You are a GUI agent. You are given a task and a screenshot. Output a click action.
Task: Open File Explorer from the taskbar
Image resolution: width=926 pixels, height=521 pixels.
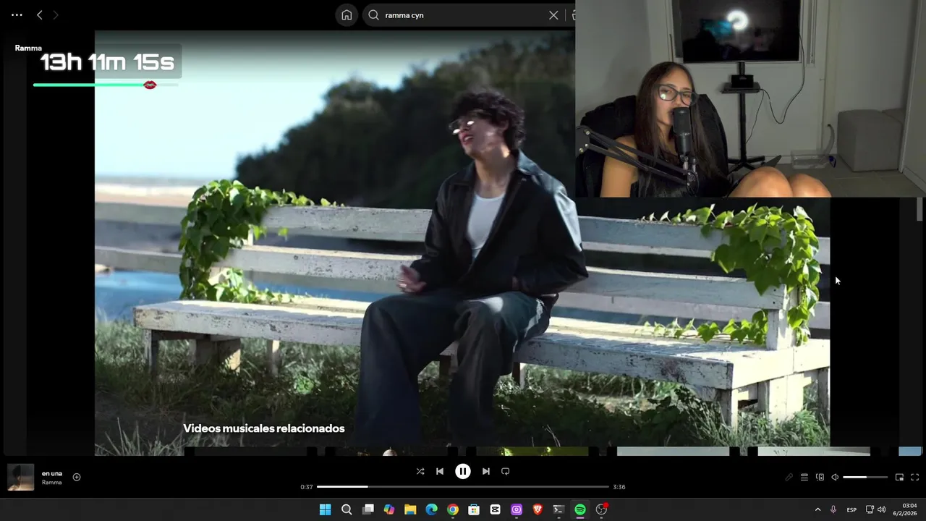coord(410,509)
